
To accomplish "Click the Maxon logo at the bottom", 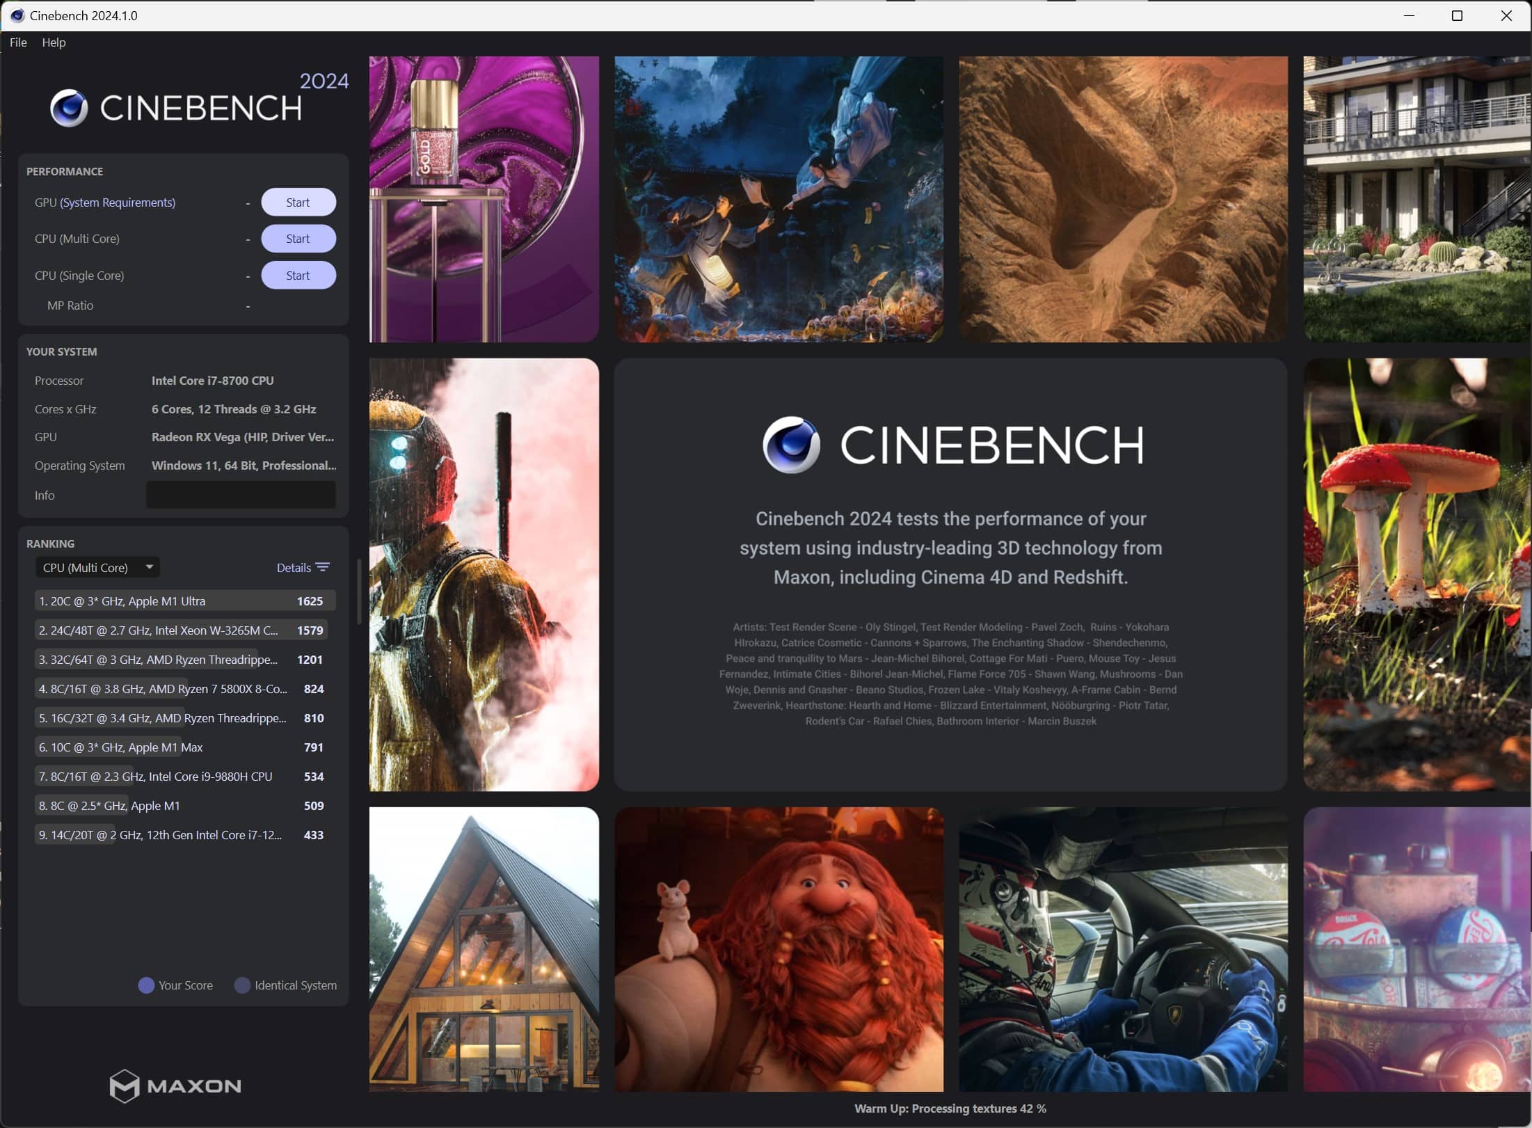I will [175, 1086].
